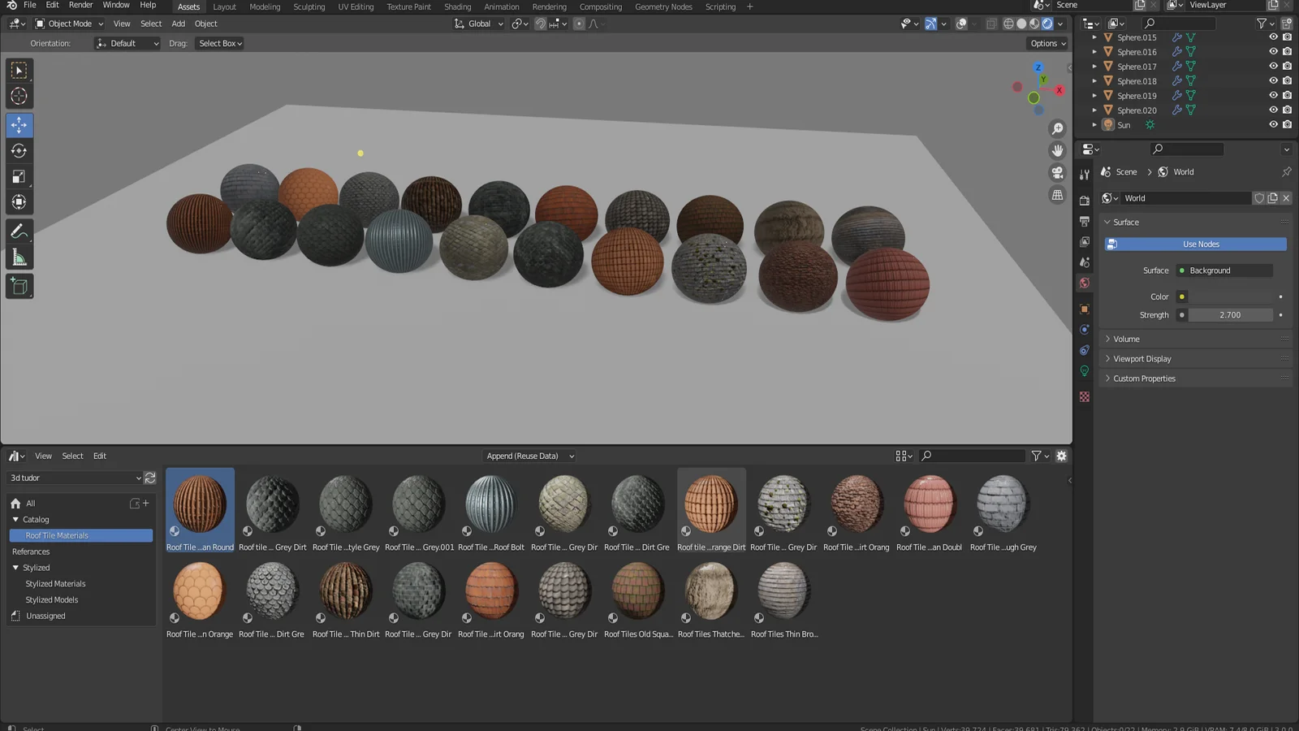Disable Sphere.019 in renders via camera icon
This screenshot has height=731, width=1299.
(1287, 95)
